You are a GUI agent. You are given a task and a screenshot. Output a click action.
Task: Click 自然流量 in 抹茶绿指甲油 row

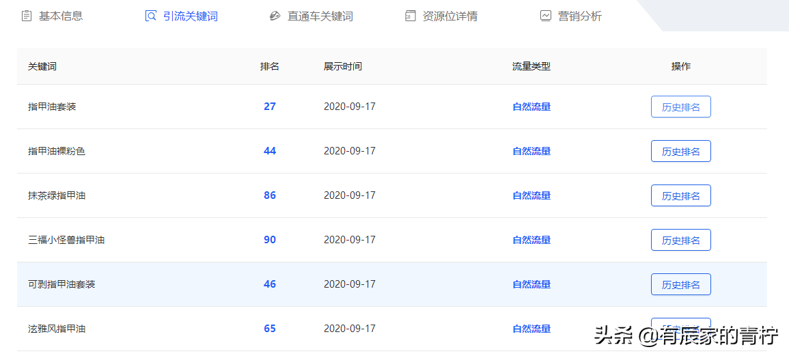coord(531,195)
